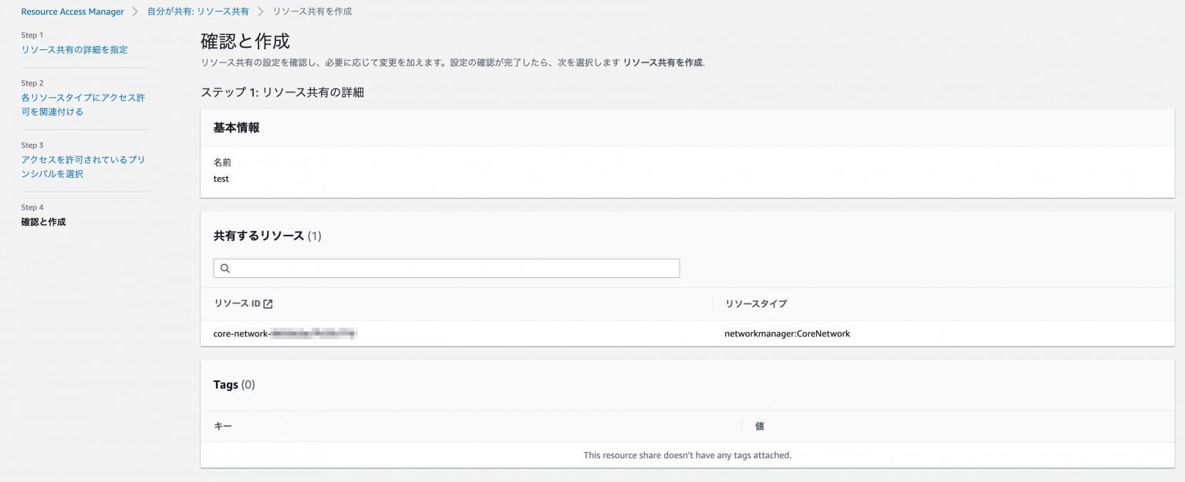Open Step 2 各リソースタイプにアクセス許可を関連付ける link
The width and height of the screenshot is (1185, 482).
[83, 105]
